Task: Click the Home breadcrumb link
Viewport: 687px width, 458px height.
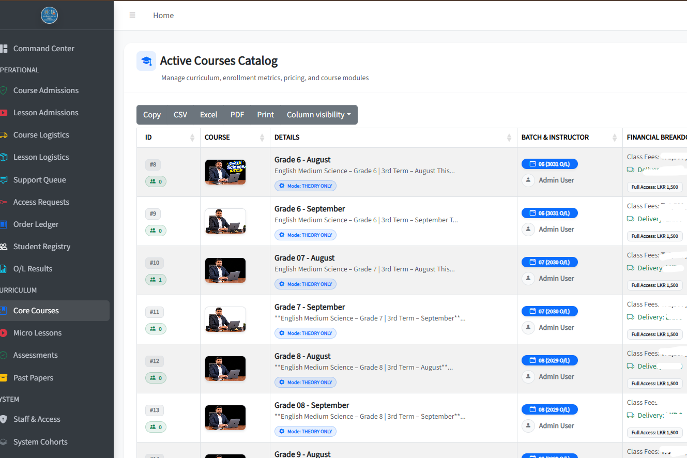Action: coord(163,16)
